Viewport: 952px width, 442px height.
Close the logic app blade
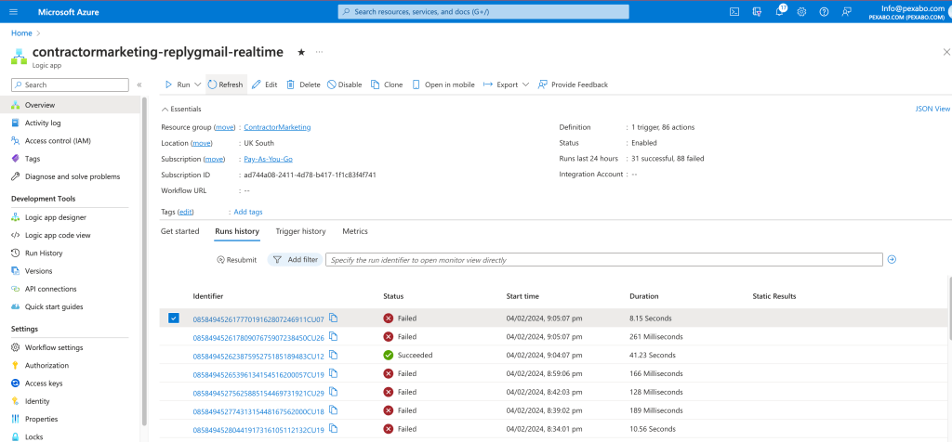(x=945, y=53)
